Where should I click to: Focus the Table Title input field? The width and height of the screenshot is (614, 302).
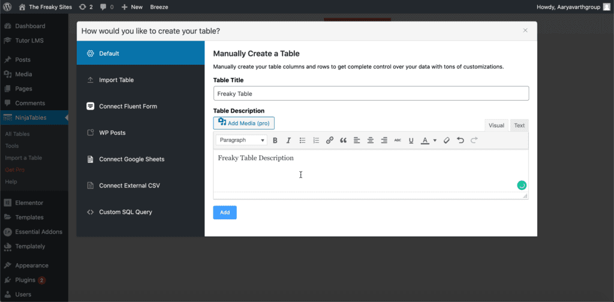(371, 93)
